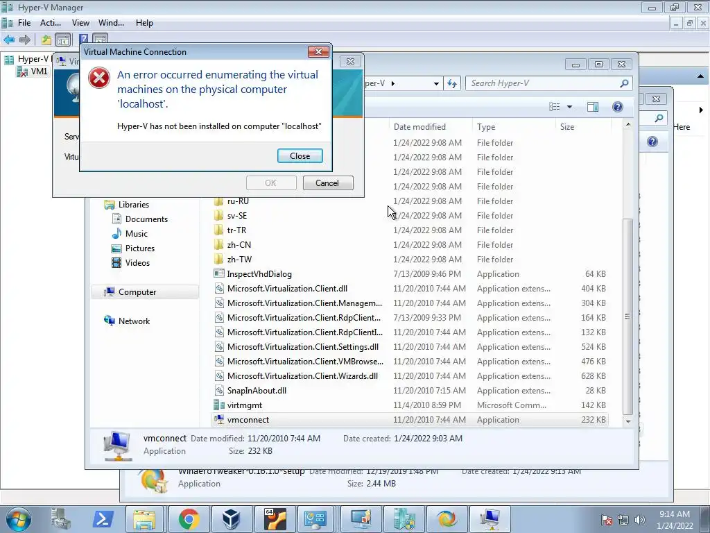
Task: Select the Hyper-V Manager root tree node
Action: pyautogui.click(x=27, y=59)
